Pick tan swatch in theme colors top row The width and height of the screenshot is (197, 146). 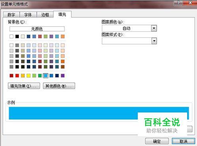(x=23, y=36)
